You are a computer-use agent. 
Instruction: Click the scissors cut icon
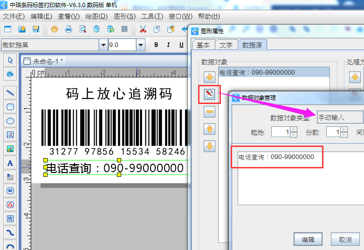[143, 29]
